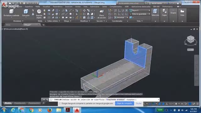Open the Paramétrico ribbon tab
This screenshot has height=113, width=201.
(57, 7)
